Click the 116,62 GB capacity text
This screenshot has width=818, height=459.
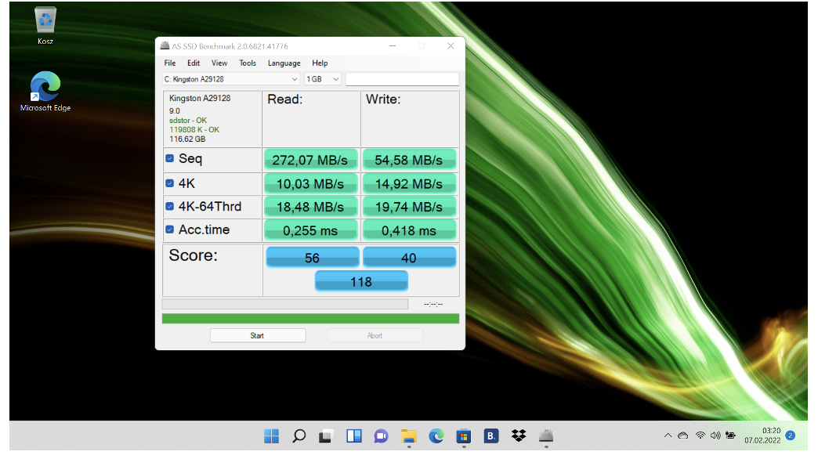[x=187, y=139]
